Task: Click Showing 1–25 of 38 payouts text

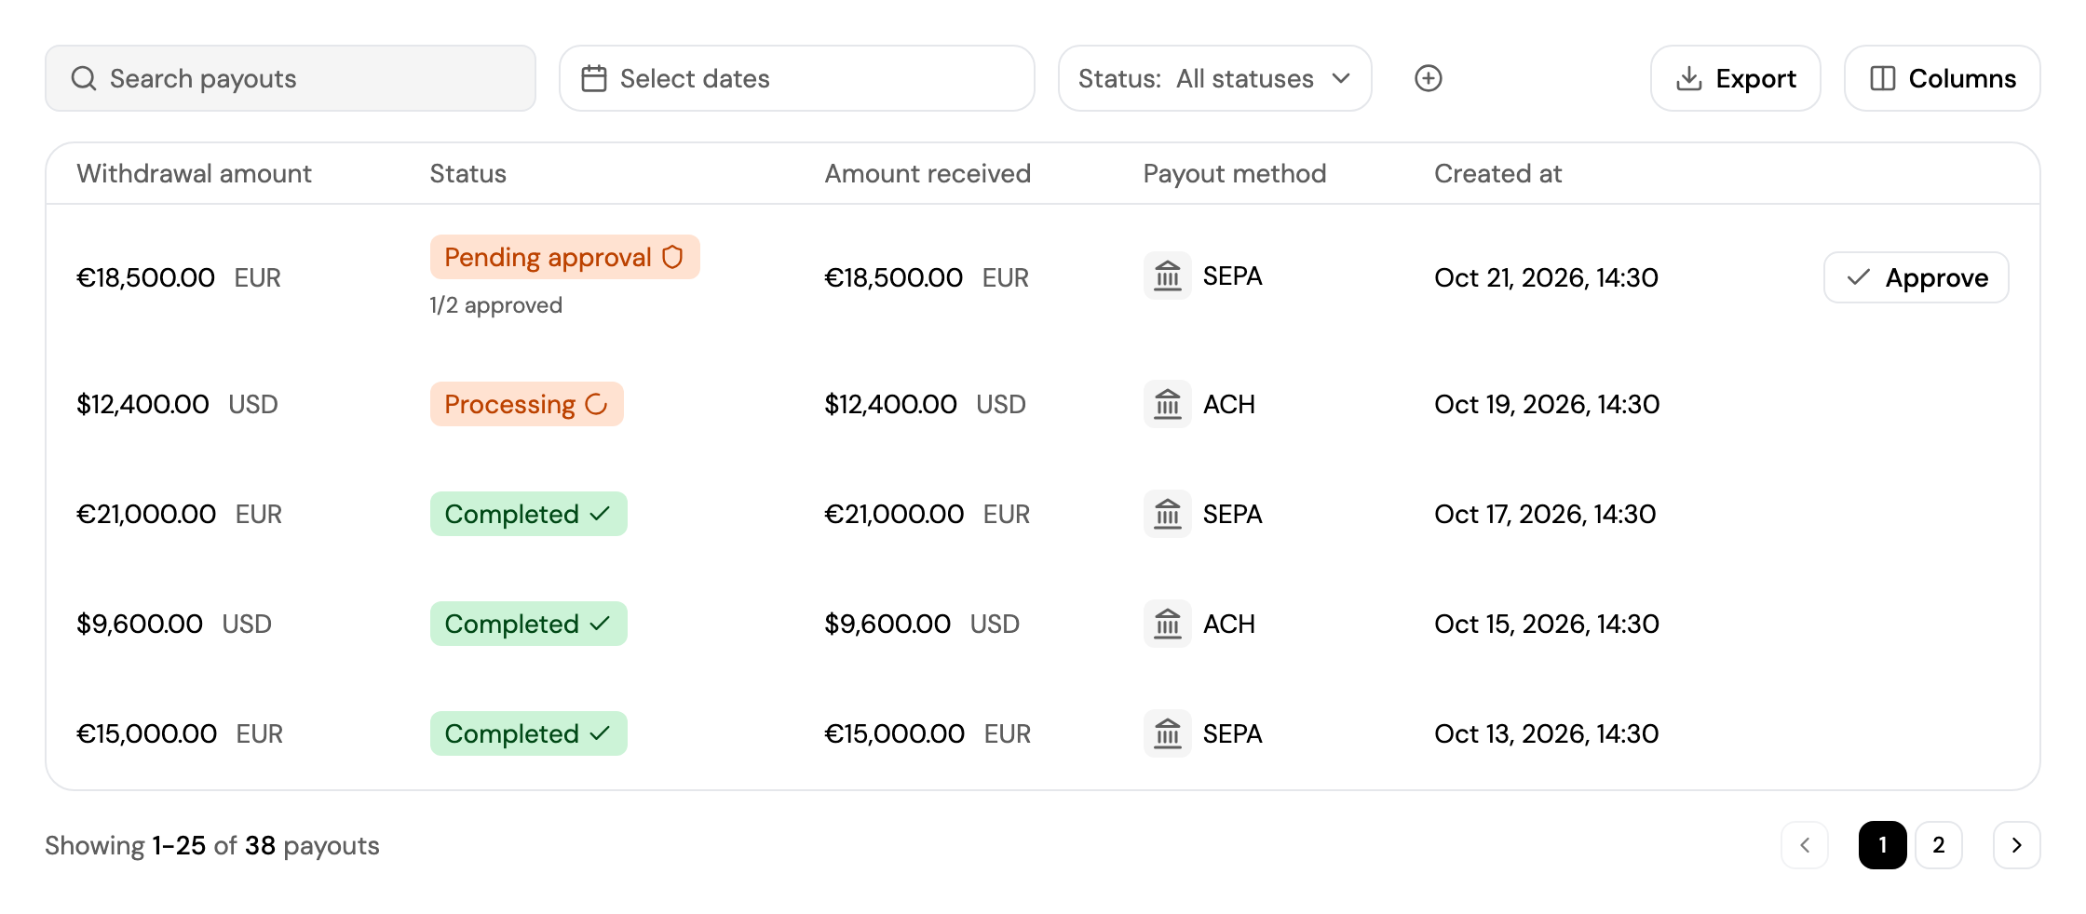Action: click(x=212, y=845)
